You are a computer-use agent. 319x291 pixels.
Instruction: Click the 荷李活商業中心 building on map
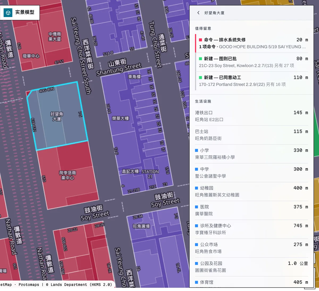[68, 175]
